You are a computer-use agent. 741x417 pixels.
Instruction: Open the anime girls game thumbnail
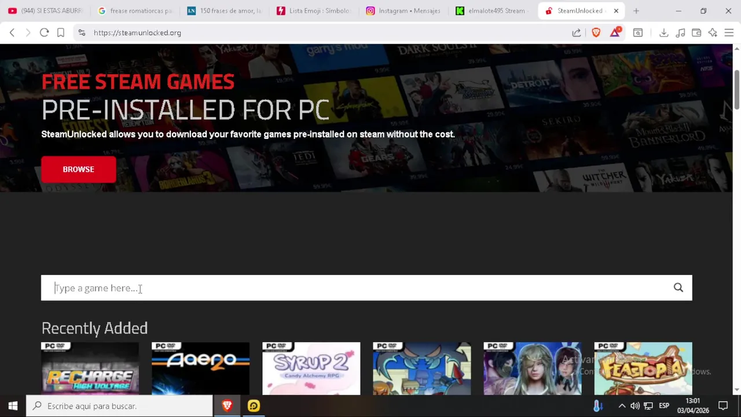[533, 368]
